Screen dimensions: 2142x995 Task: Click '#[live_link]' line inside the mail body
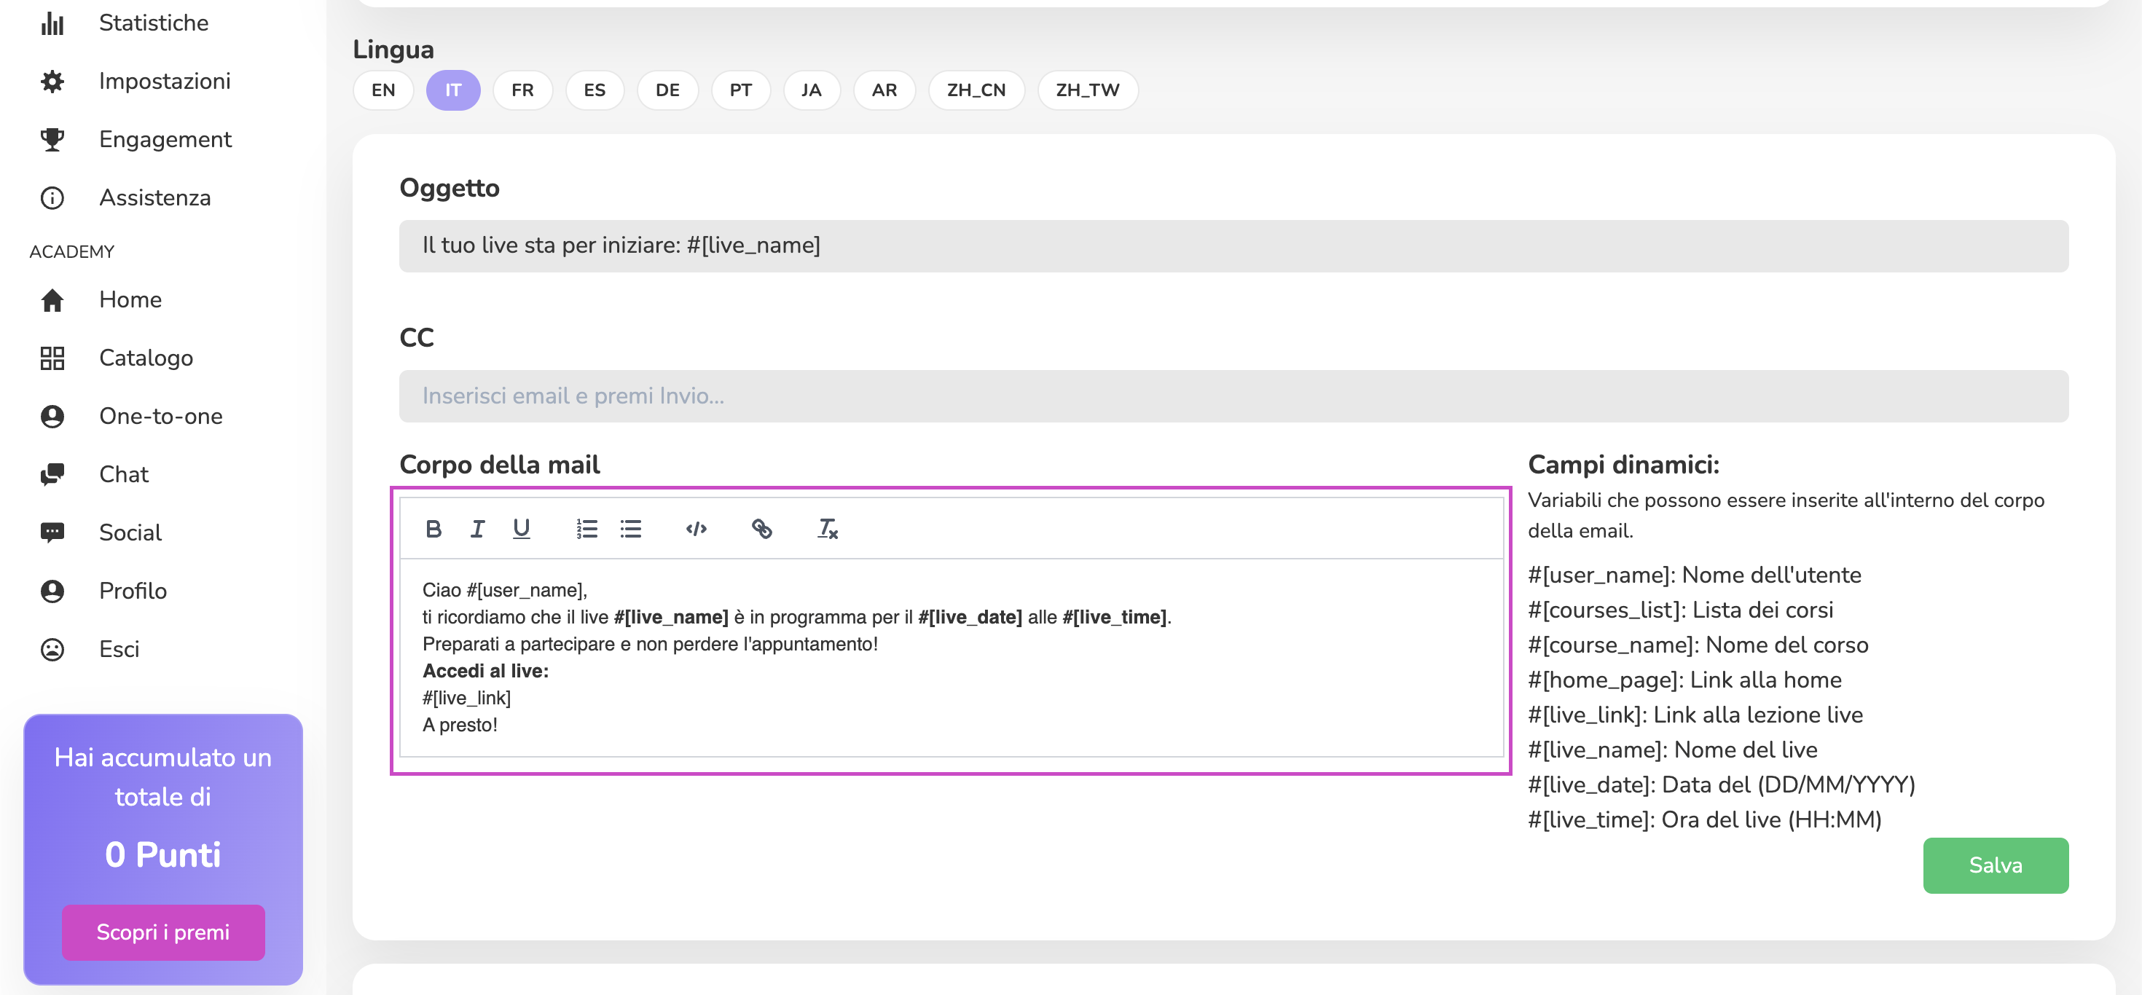click(x=466, y=699)
